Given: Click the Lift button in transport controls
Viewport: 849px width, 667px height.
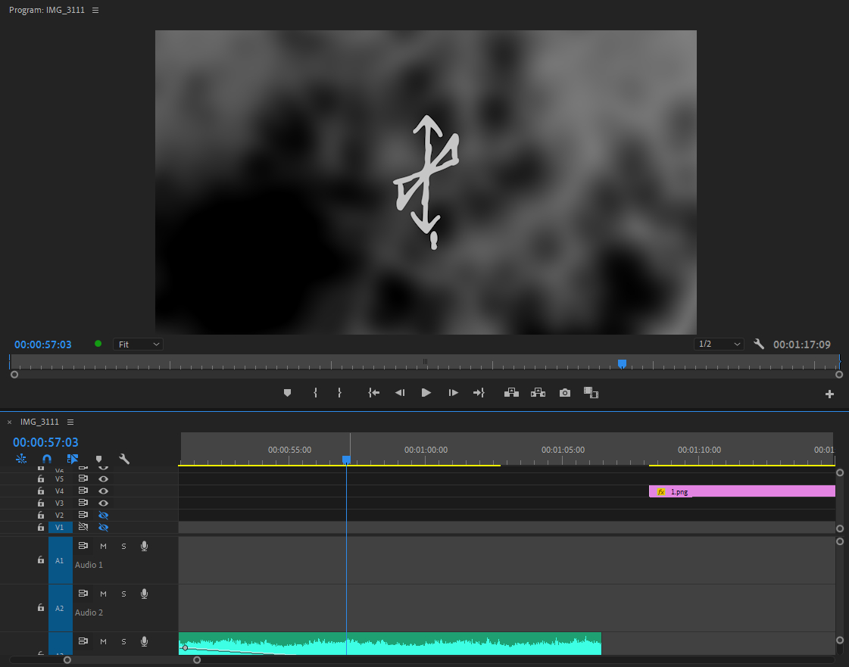Looking at the screenshot, I should pos(511,392).
